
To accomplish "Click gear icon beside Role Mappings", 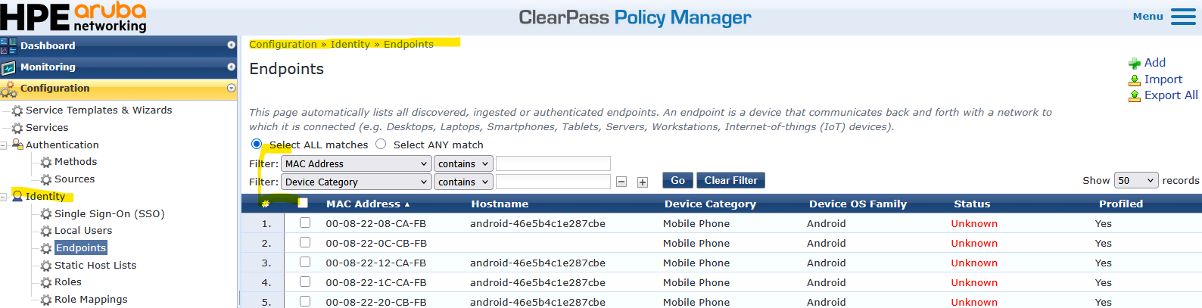I will pyautogui.click(x=46, y=300).
